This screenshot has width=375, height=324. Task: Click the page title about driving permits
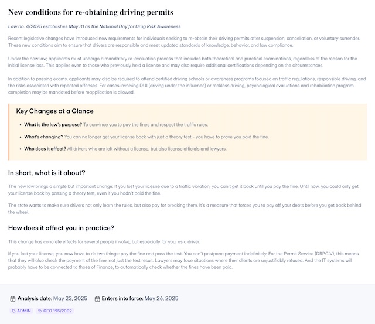pyautogui.click(x=90, y=12)
